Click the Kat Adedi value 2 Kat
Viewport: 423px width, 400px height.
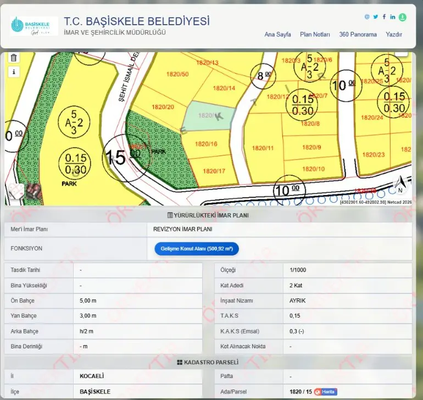[x=296, y=285]
